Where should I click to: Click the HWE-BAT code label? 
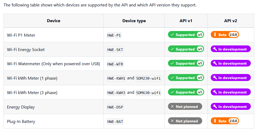(x=115, y=122)
